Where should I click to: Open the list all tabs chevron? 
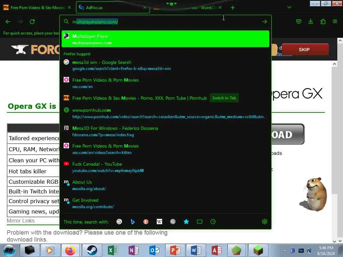tap(289, 7)
